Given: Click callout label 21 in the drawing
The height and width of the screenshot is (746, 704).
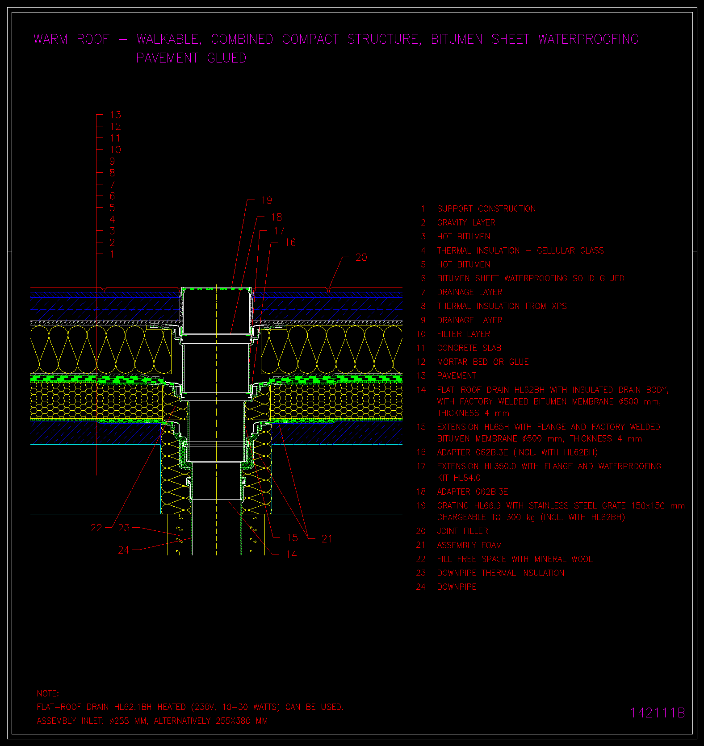Looking at the screenshot, I should pos(327,539).
